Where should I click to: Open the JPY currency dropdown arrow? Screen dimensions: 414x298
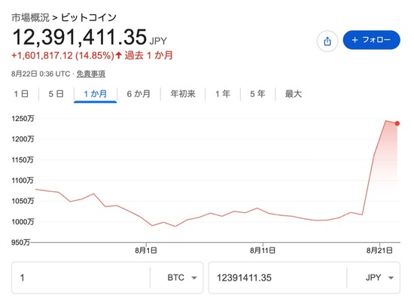(x=391, y=278)
